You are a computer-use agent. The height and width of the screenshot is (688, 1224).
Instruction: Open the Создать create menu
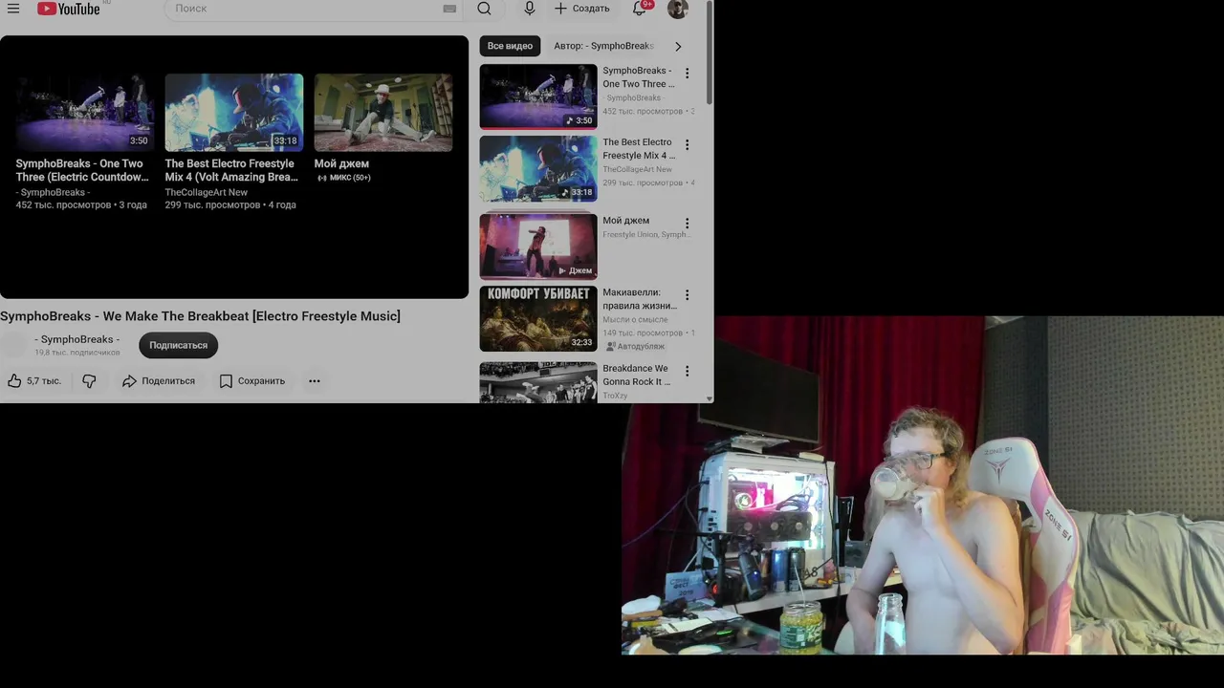[582, 9]
